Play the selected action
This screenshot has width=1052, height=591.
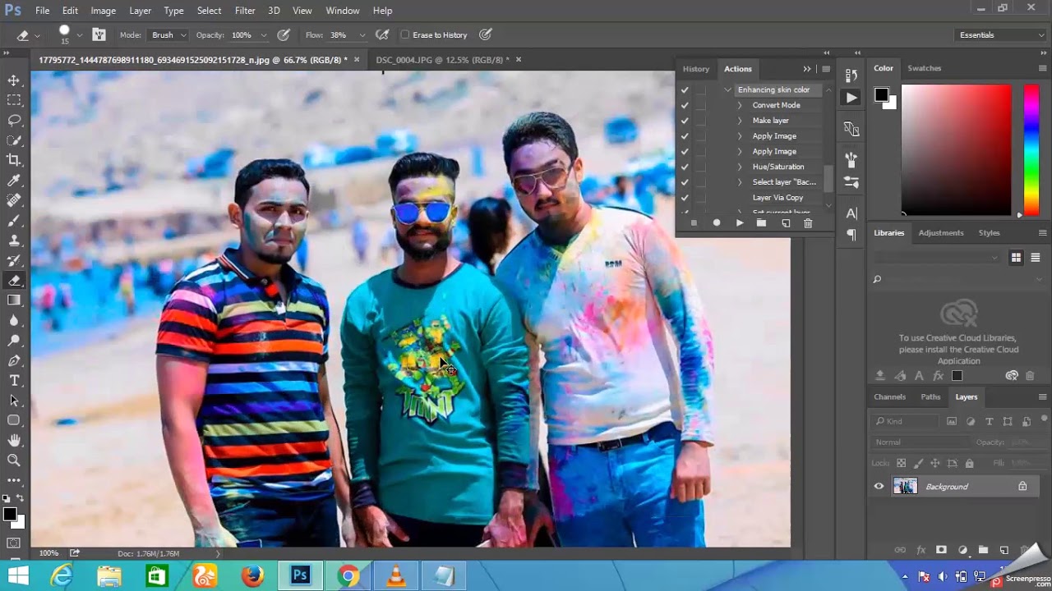point(740,222)
